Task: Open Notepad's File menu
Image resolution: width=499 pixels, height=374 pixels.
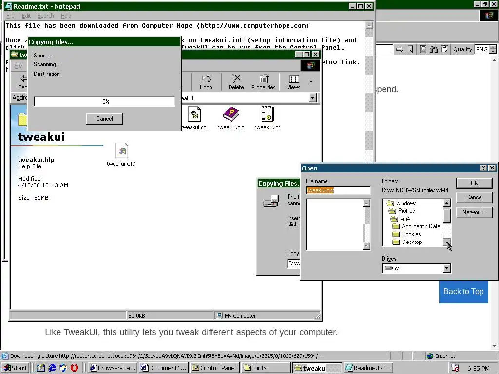Action: [10, 16]
